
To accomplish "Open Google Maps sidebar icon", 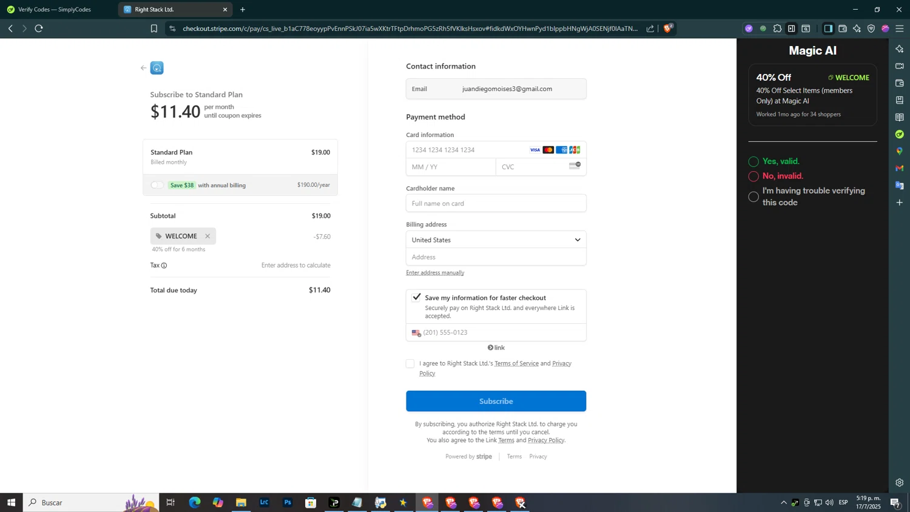I will (x=900, y=151).
